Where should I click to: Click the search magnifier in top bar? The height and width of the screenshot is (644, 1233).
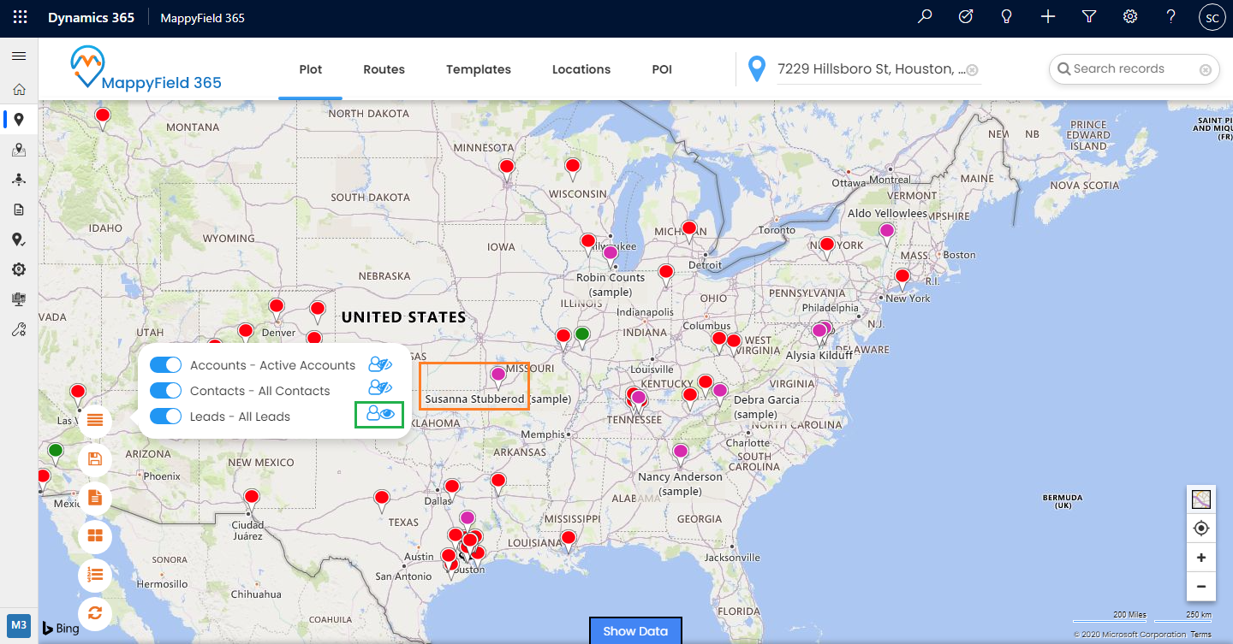(x=925, y=17)
